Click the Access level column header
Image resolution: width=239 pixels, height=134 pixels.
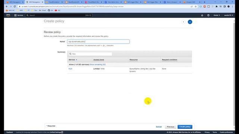99,60
